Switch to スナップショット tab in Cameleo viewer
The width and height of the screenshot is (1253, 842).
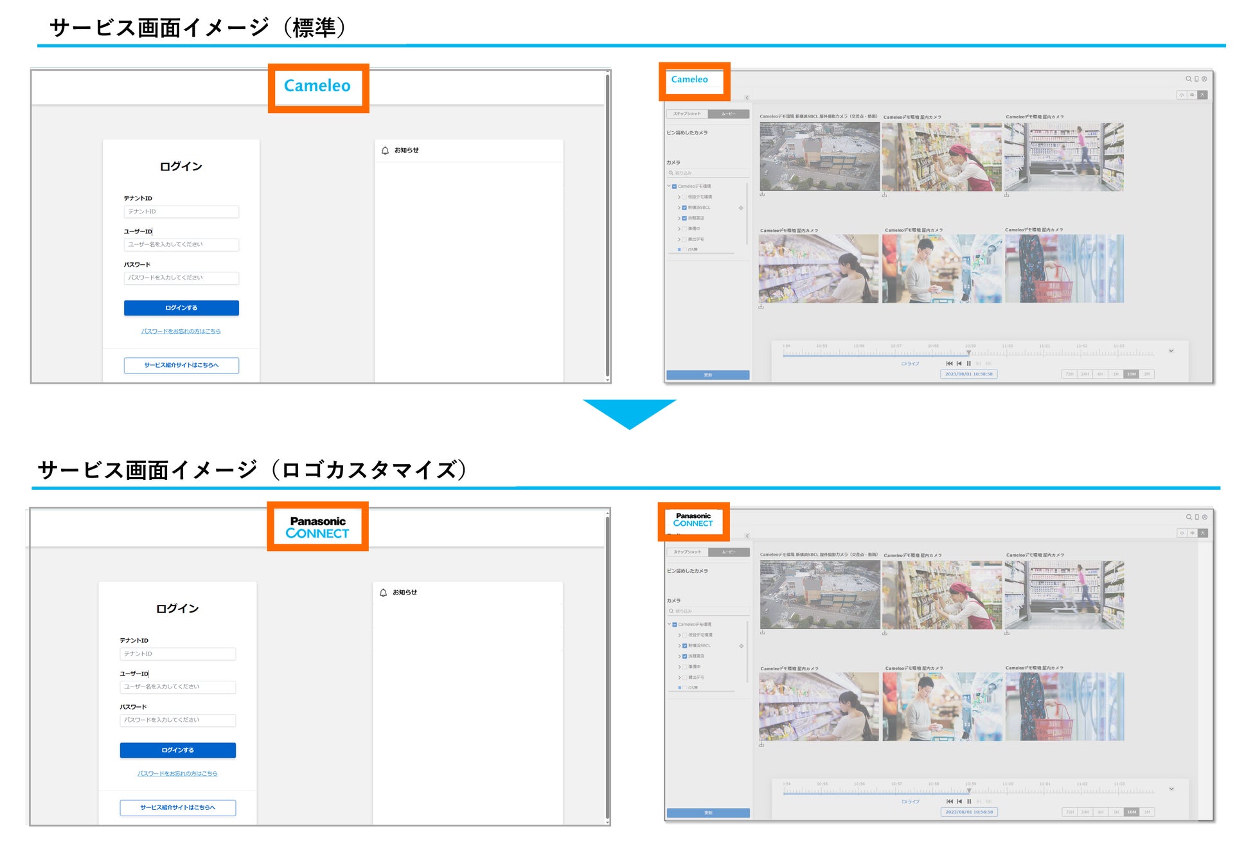tap(687, 114)
